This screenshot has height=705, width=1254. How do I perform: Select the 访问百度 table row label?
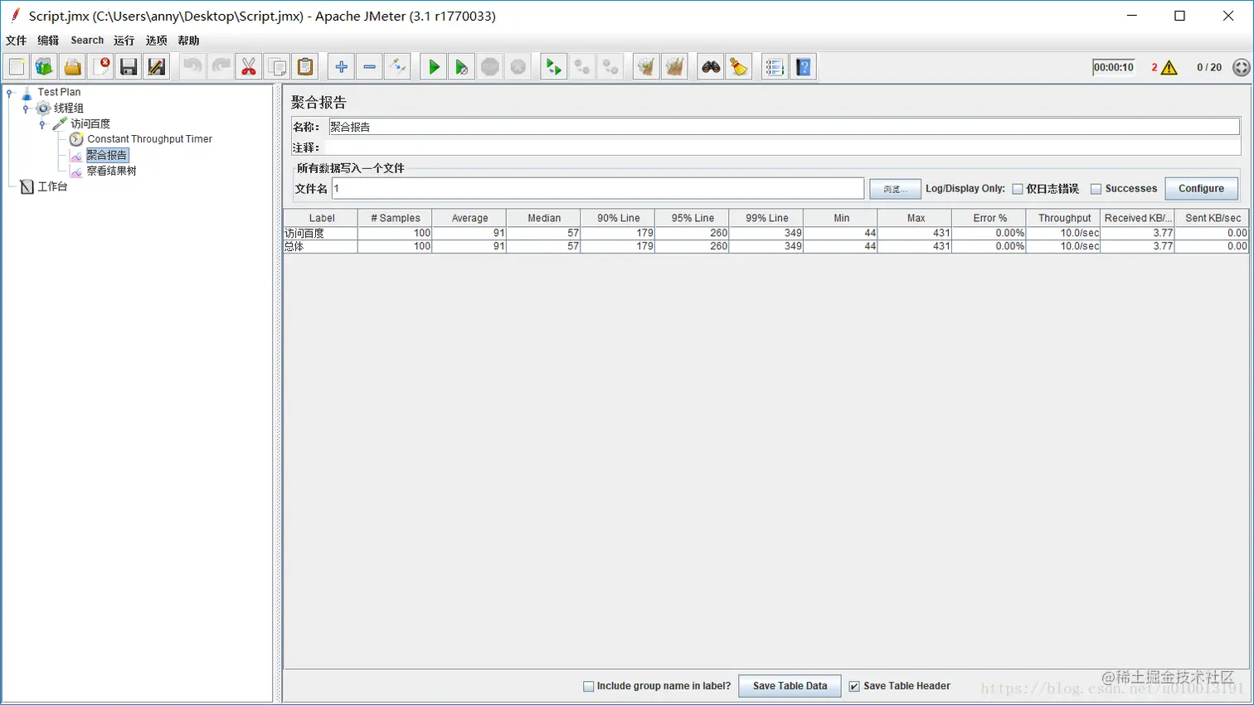(x=304, y=234)
